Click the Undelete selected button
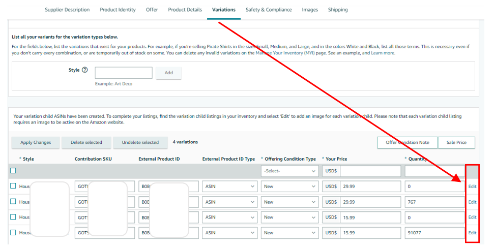Screen dimensions: 494x249 [140, 143]
